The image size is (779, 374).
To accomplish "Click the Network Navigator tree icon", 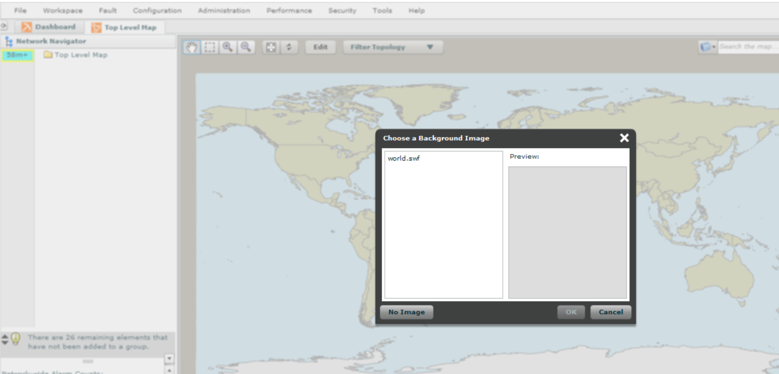I will [9, 41].
